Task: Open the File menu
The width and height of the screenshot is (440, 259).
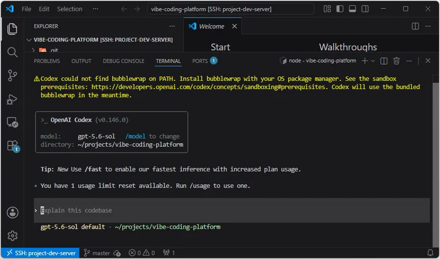Action: (x=27, y=9)
